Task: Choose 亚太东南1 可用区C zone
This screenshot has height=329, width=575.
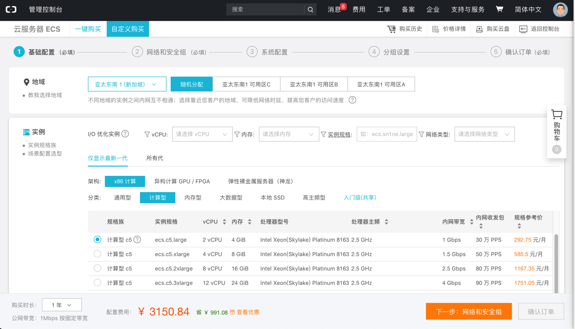Action: [246, 84]
